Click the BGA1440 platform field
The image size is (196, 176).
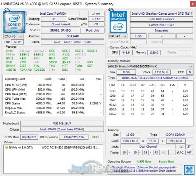[73, 36]
